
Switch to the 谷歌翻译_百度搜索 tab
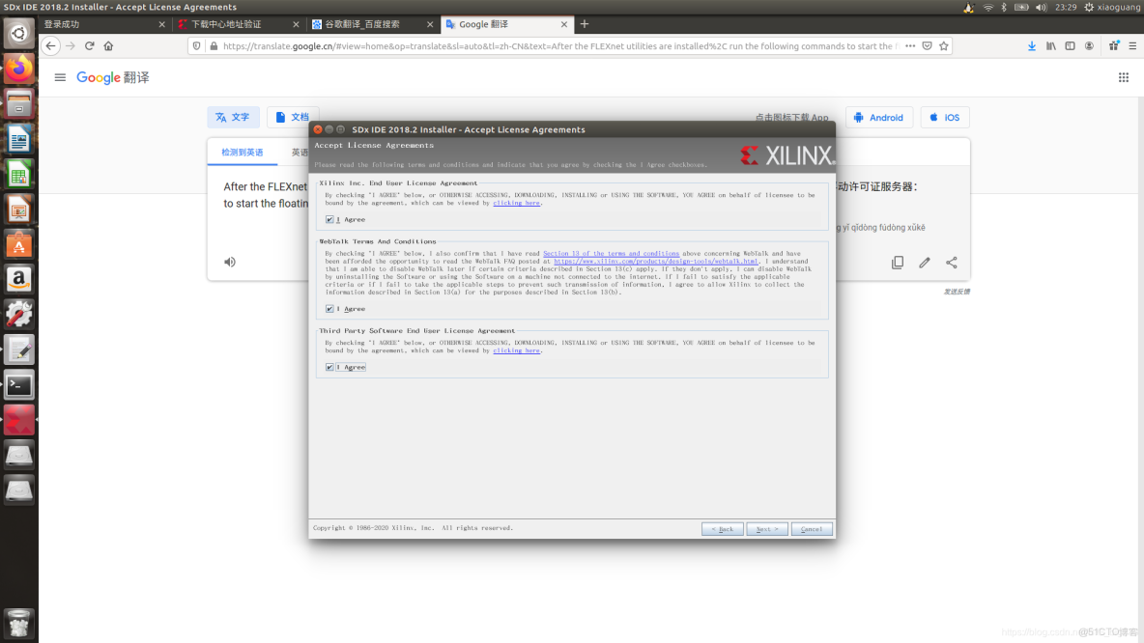click(x=372, y=24)
